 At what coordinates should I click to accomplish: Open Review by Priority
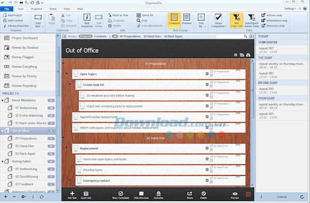coord(28,76)
